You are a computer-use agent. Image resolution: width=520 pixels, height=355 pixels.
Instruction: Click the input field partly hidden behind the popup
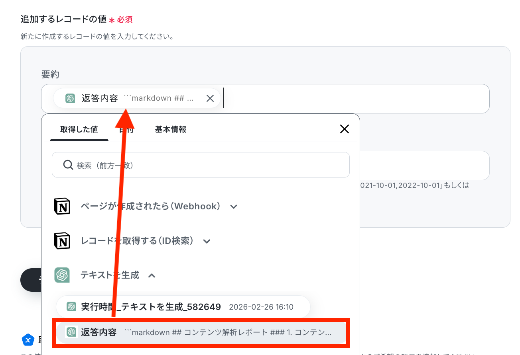tap(424, 166)
